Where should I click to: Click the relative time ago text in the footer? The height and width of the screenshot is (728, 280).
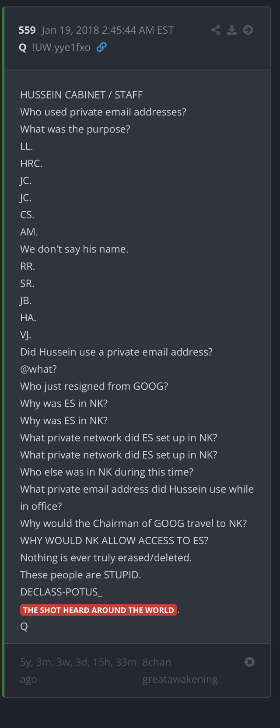tap(78, 662)
